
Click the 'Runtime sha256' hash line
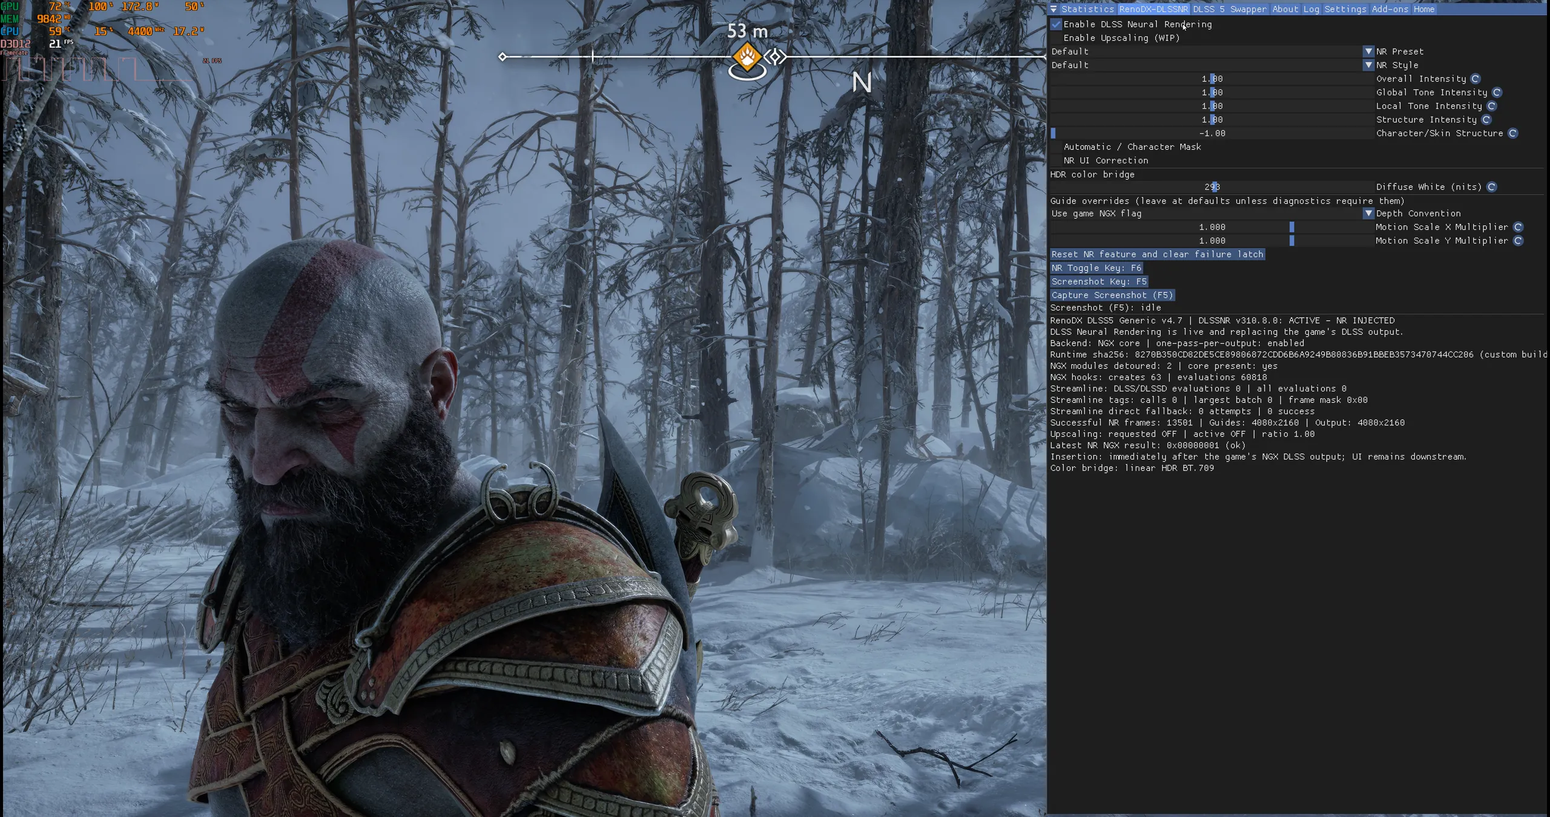click(x=1298, y=355)
